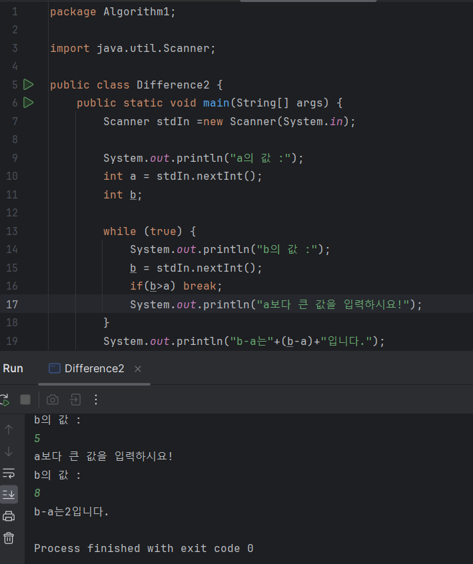Click 'import java.util.Scanner;' line
The width and height of the screenshot is (473, 564).
coord(133,48)
